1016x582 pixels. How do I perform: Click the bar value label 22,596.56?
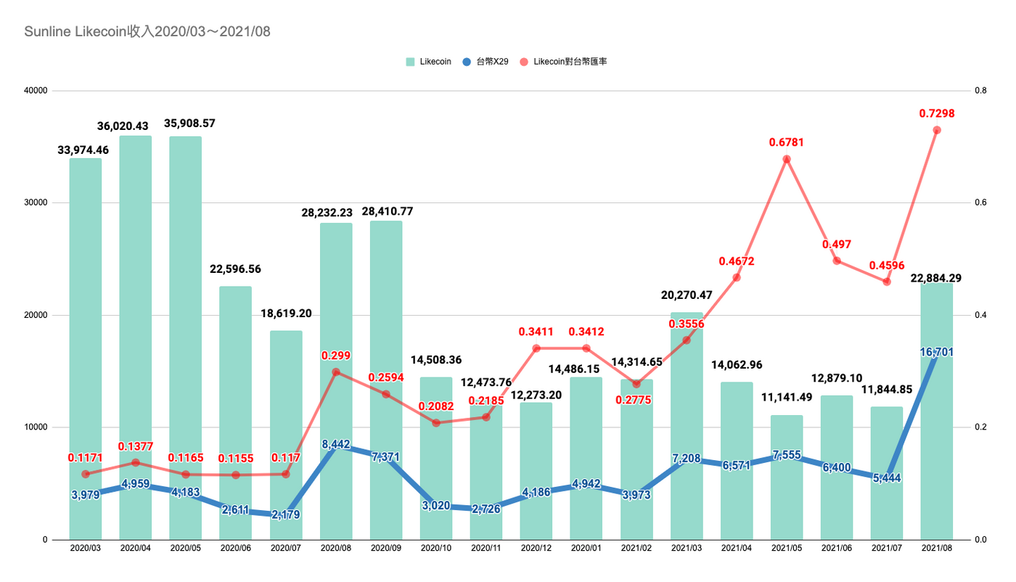(234, 269)
